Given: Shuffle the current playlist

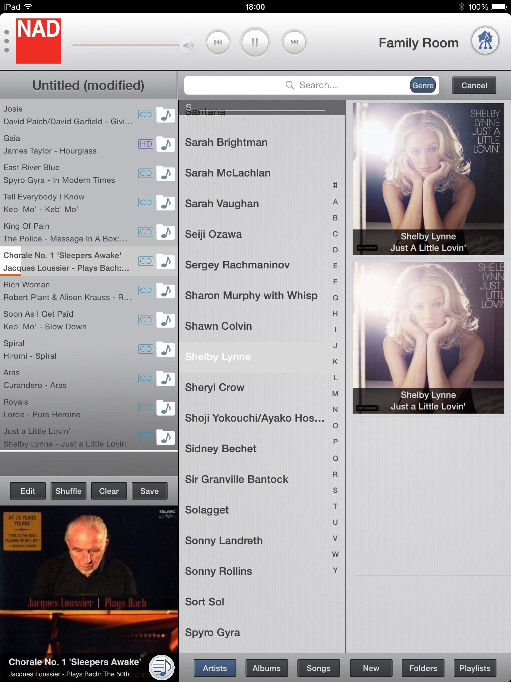Looking at the screenshot, I should 69,491.
